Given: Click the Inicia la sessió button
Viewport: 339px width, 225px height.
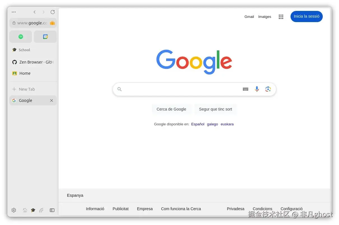Looking at the screenshot, I should click(x=307, y=17).
